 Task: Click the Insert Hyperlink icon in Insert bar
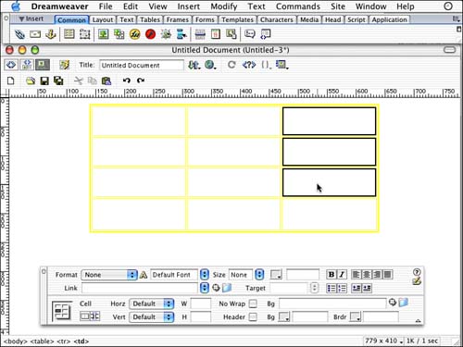tap(19, 34)
